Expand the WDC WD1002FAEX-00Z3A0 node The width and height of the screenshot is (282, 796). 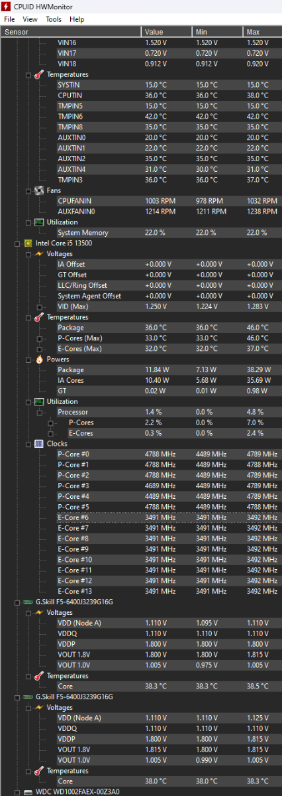(x=17, y=792)
